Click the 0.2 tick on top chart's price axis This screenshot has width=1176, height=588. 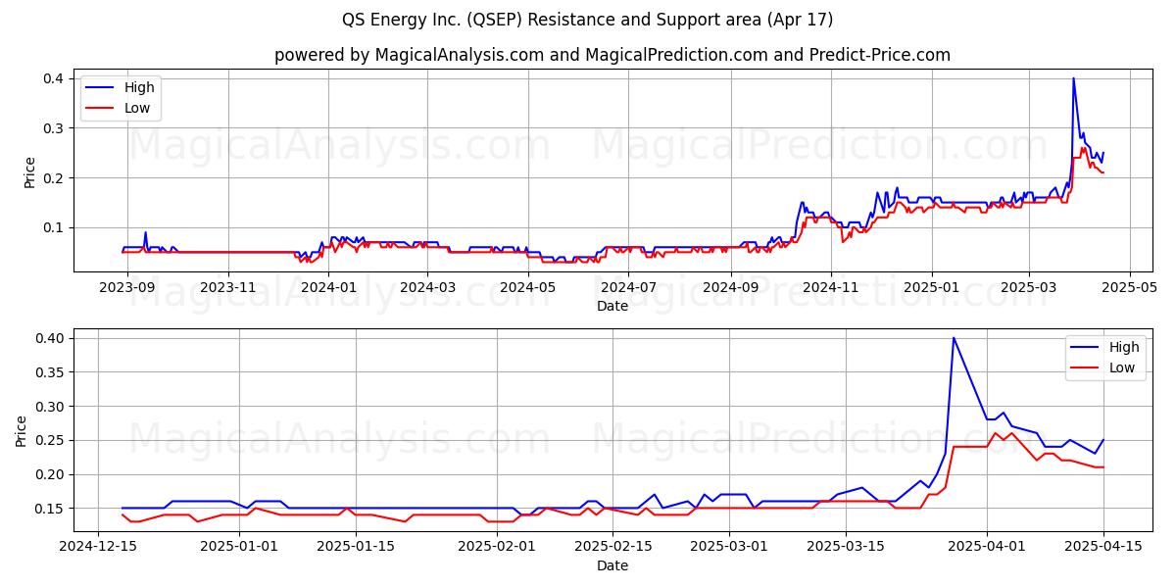55,178
